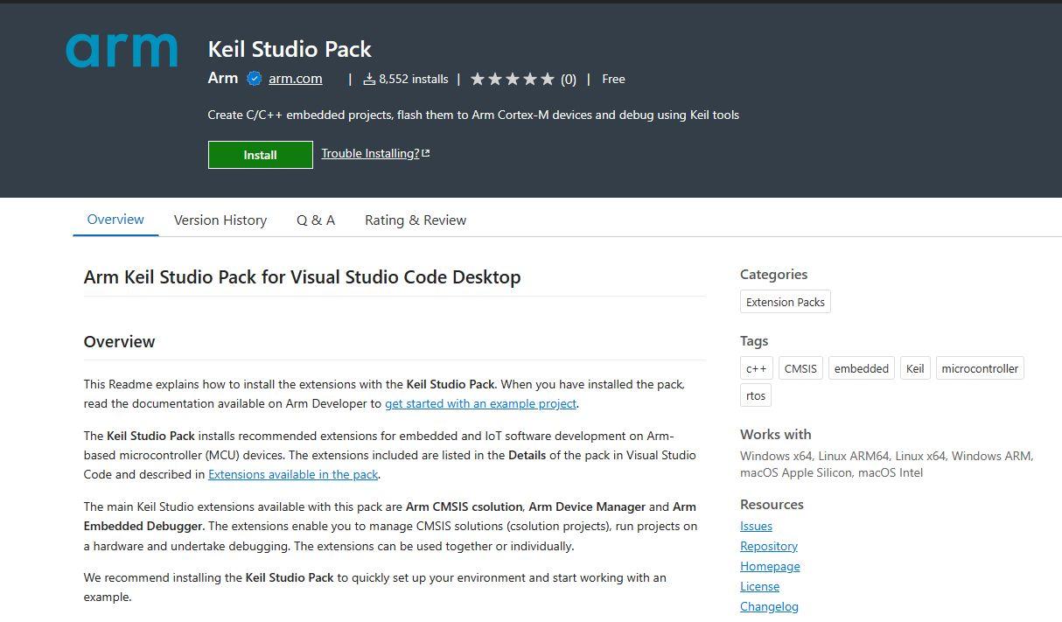The image size is (1062, 622).
Task: Click the Extensions available in the pack link
Action: coord(293,473)
